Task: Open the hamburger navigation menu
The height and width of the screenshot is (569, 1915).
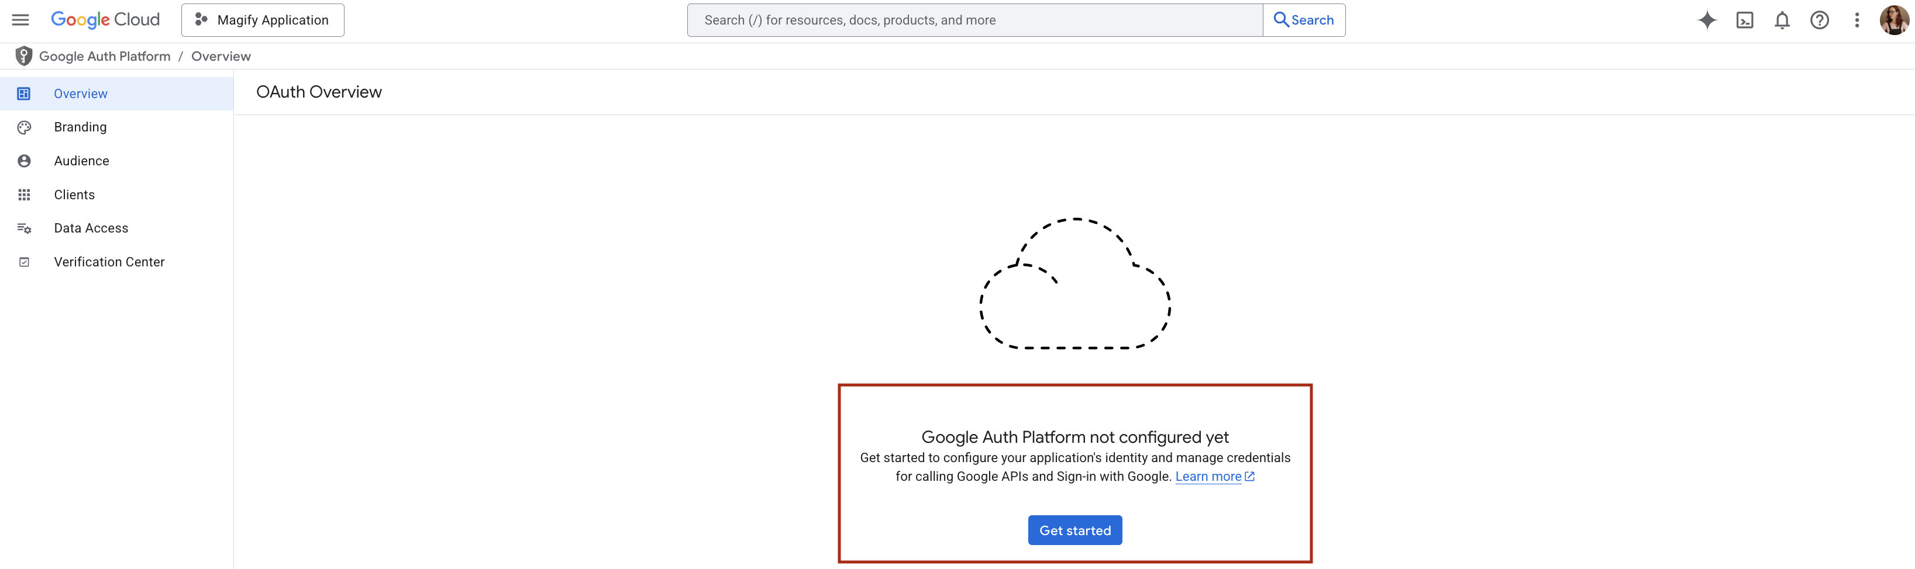Action: [x=21, y=20]
